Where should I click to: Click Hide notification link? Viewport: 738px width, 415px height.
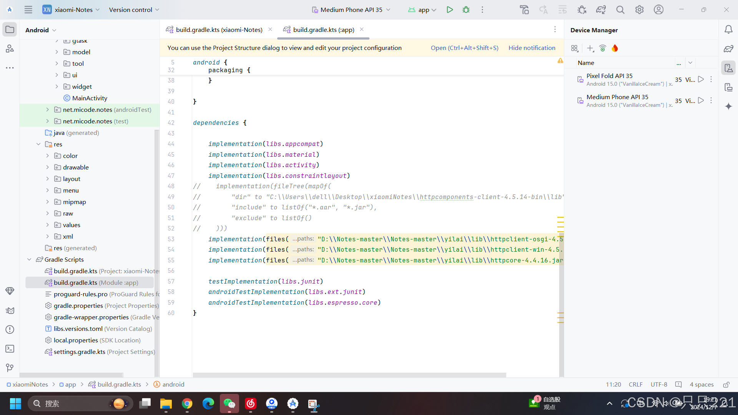pos(532,48)
